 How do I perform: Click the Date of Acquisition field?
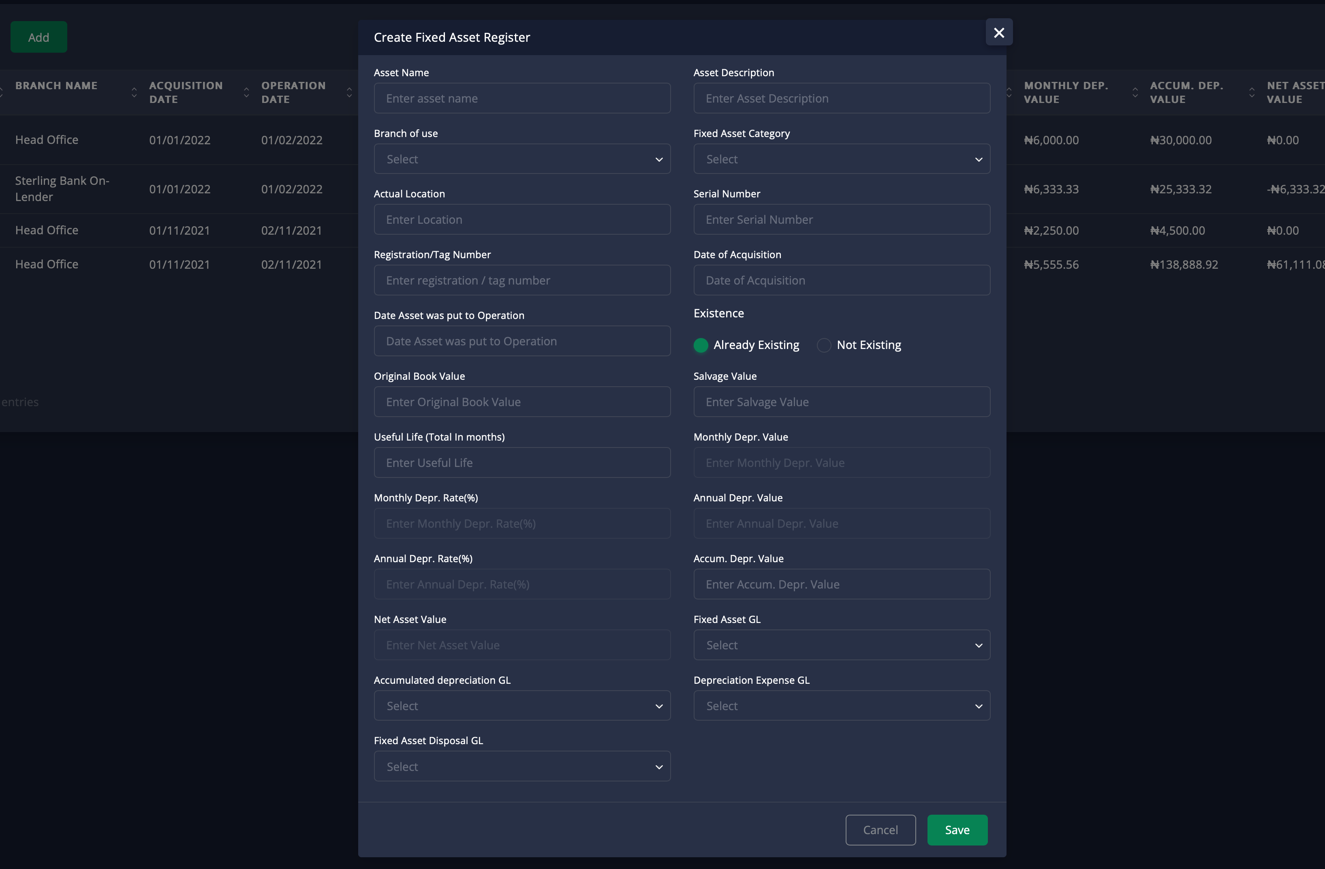pyautogui.click(x=841, y=281)
